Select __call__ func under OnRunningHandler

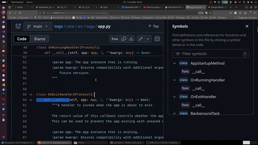[x=198, y=89]
